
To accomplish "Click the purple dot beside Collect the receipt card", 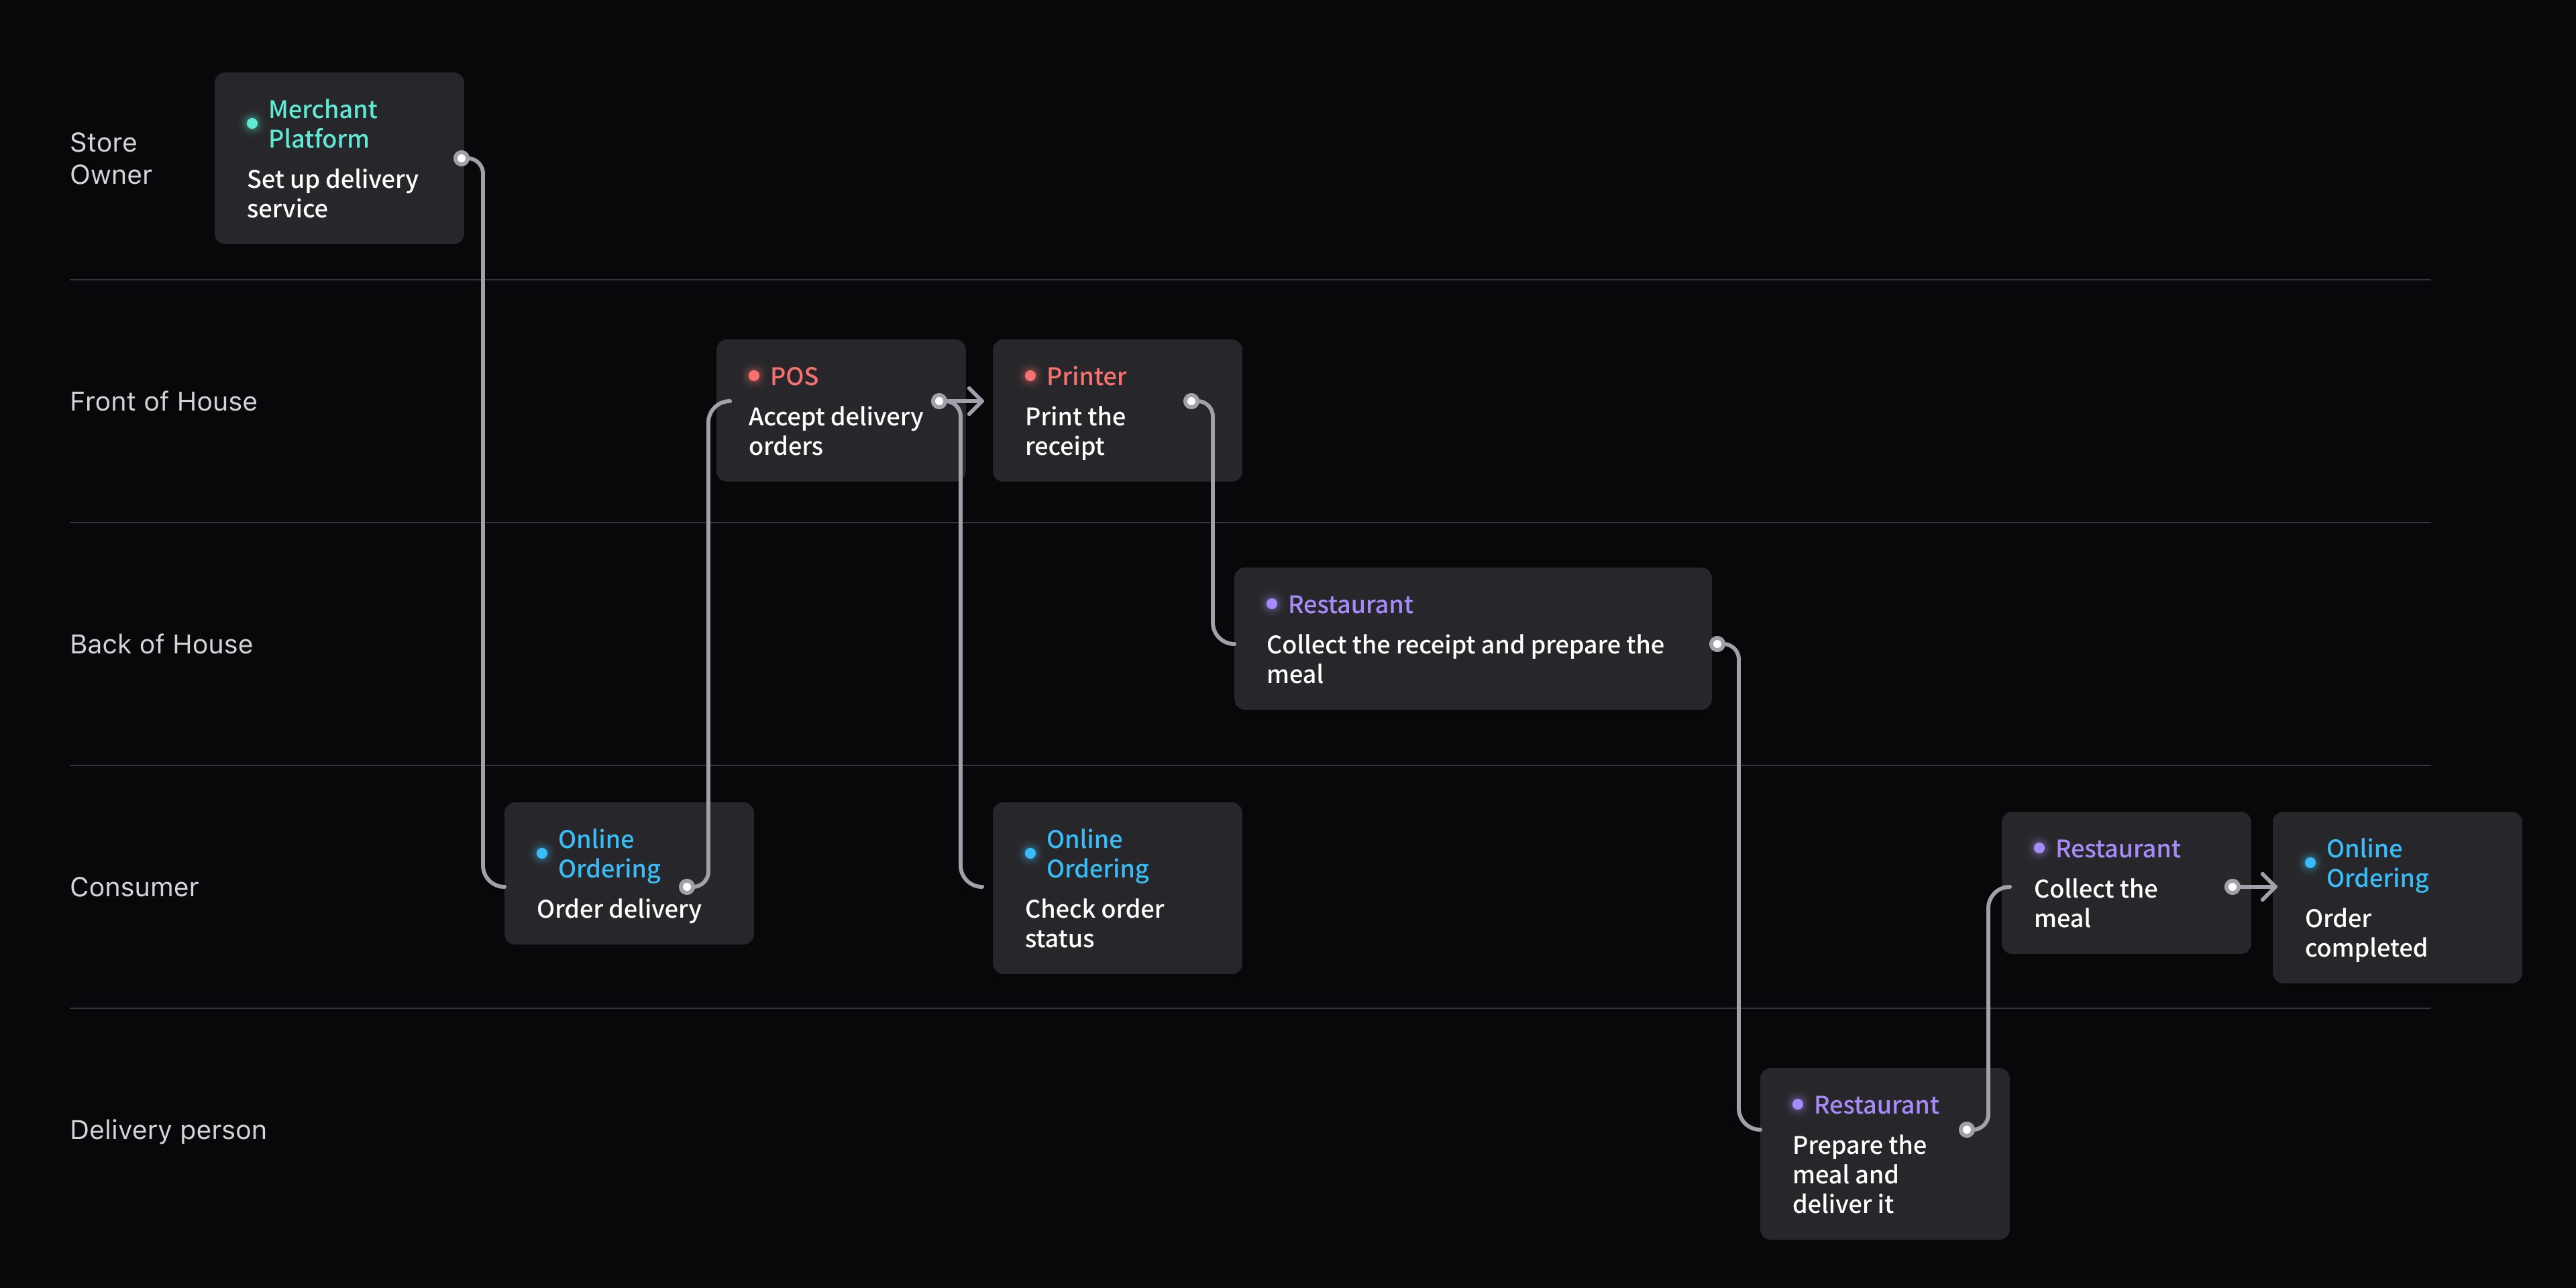I will (1272, 604).
